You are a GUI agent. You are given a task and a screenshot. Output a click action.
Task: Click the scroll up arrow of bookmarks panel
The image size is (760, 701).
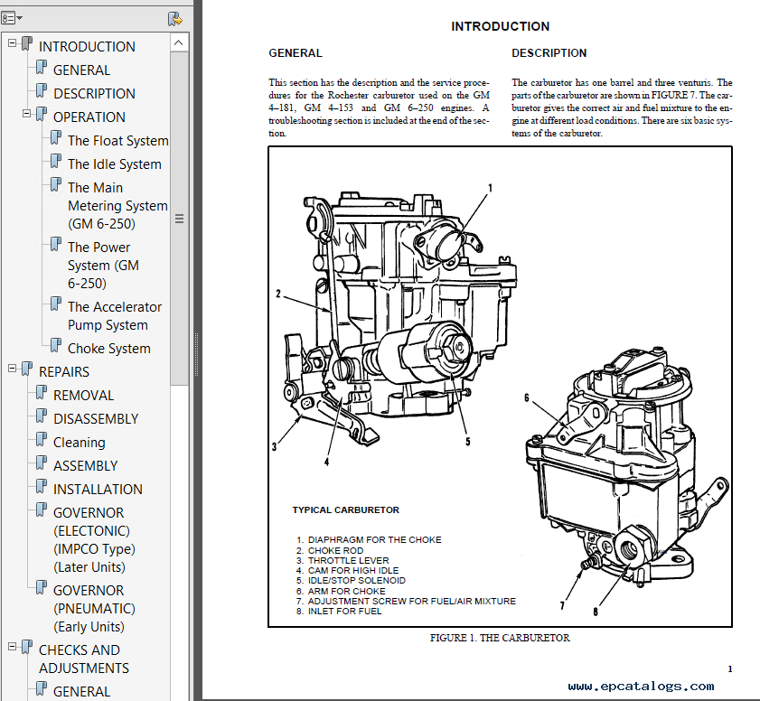pos(179,42)
